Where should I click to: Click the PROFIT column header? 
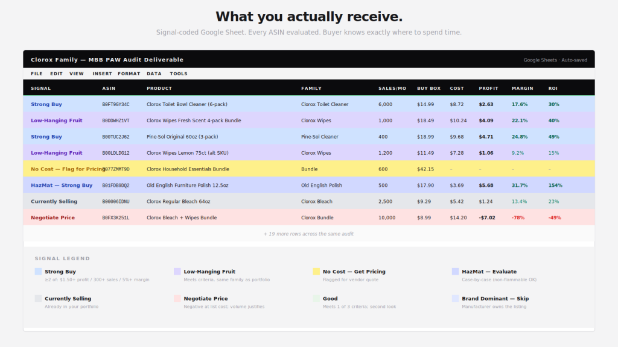point(489,88)
